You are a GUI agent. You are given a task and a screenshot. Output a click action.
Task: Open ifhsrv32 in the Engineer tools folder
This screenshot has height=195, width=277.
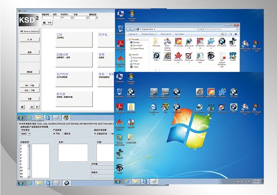[x=233, y=42]
